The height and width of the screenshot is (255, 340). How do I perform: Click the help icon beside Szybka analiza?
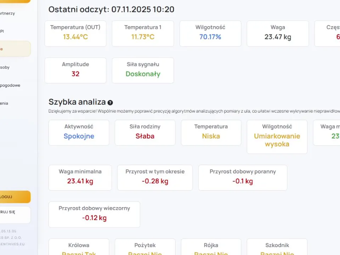pyautogui.click(x=110, y=103)
